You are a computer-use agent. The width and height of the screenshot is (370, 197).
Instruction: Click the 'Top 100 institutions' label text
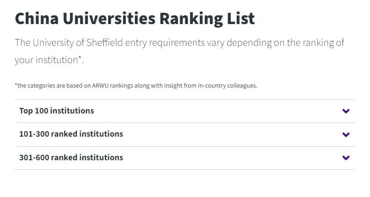(57, 111)
